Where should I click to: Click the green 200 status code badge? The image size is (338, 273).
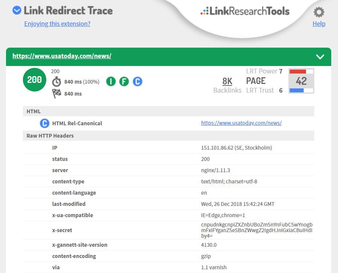coord(35,80)
